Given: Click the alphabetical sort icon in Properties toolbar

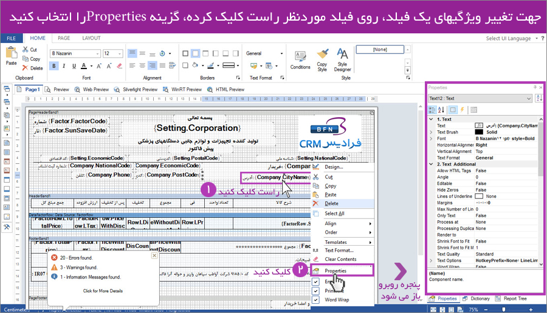Looking at the screenshot, I should 441,110.
